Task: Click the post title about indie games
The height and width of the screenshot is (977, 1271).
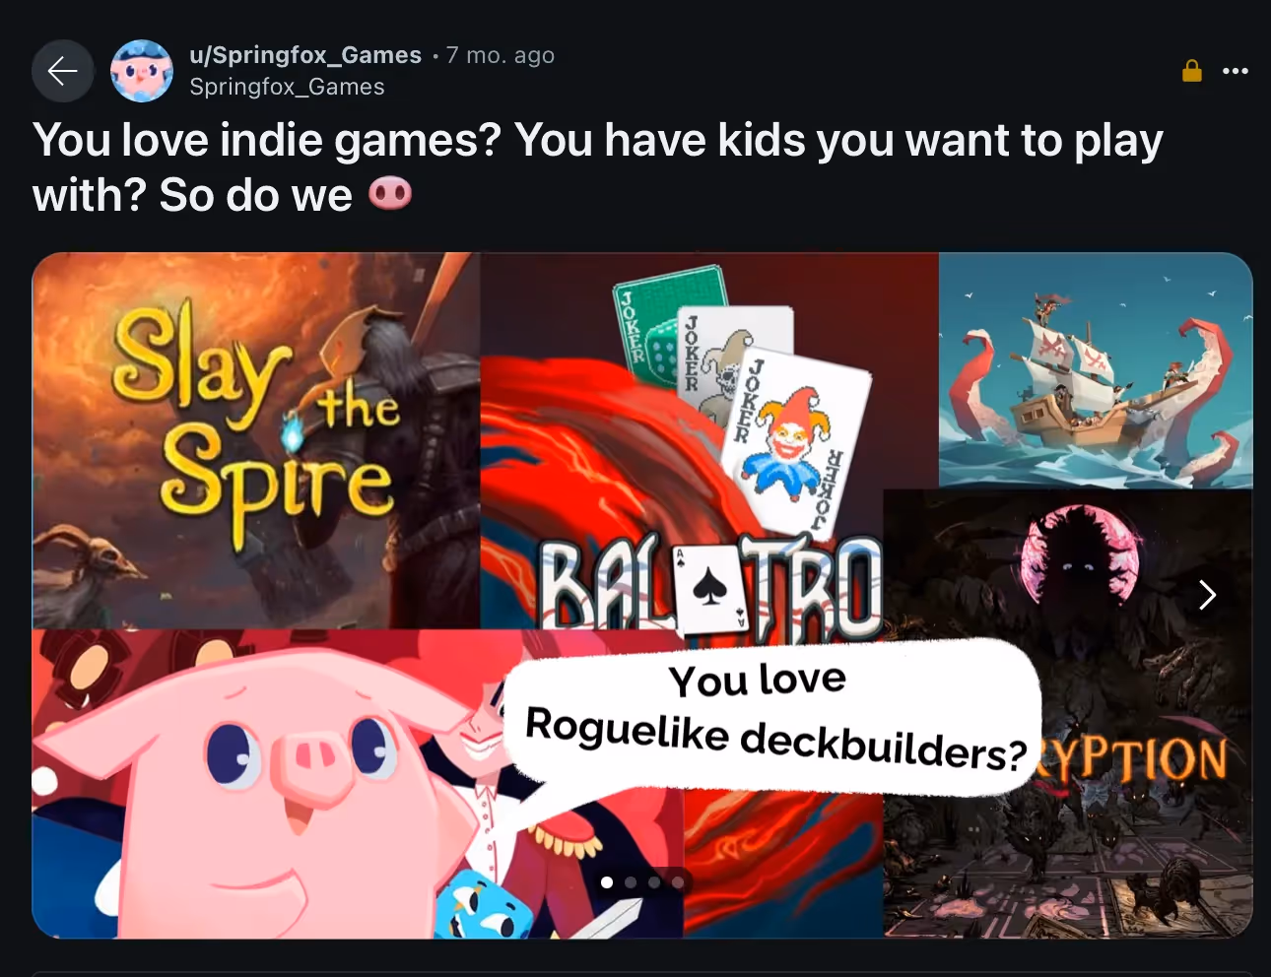Action: point(597,167)
